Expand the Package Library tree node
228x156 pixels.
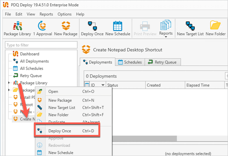[9, 83]
